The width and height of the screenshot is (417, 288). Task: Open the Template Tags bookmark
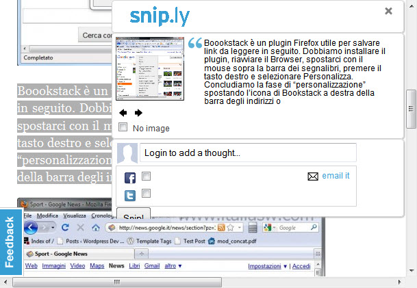coord(149,241)
